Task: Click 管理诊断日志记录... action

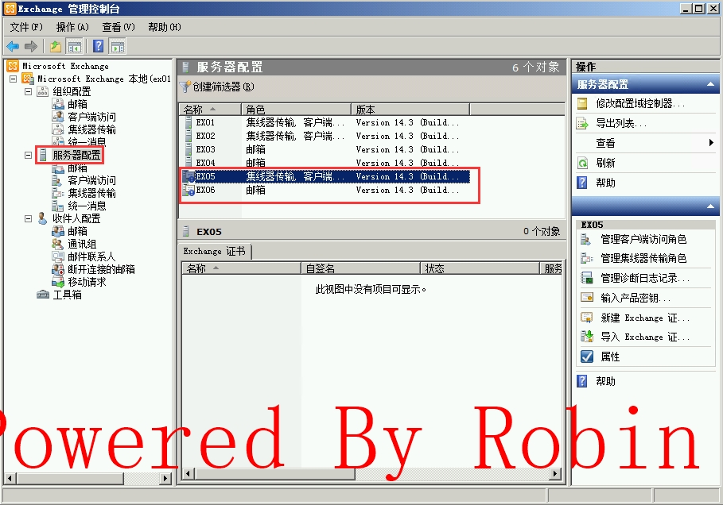Action: coord(645,278)
